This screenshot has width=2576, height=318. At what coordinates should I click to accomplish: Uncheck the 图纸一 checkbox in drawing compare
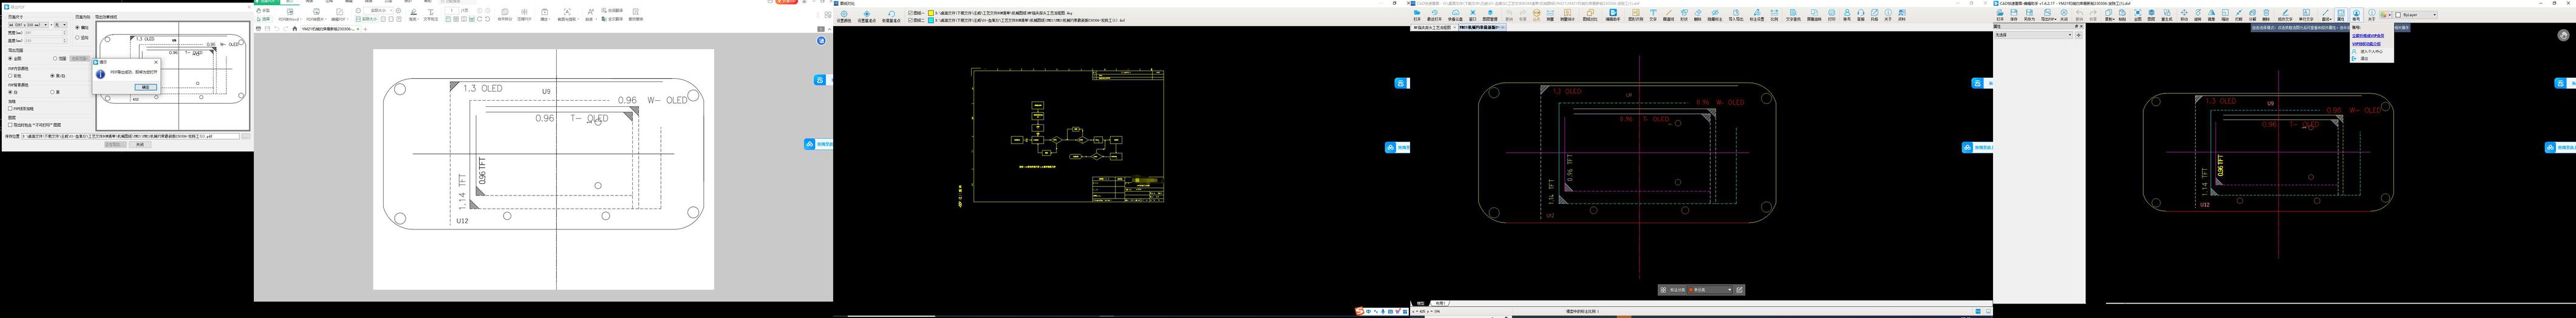(910, 13)
